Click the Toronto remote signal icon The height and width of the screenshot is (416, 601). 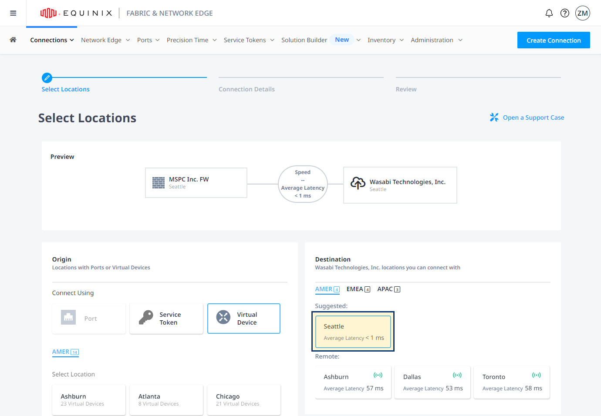537,375
